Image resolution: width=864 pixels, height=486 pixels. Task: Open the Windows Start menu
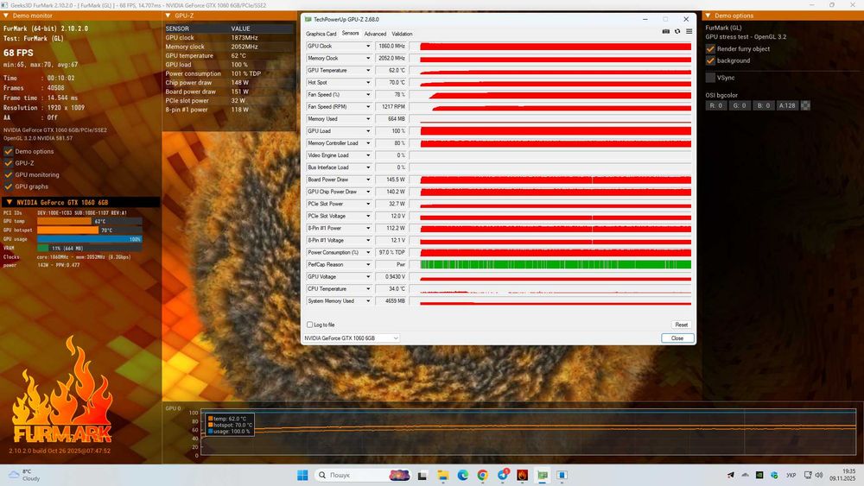302,475
